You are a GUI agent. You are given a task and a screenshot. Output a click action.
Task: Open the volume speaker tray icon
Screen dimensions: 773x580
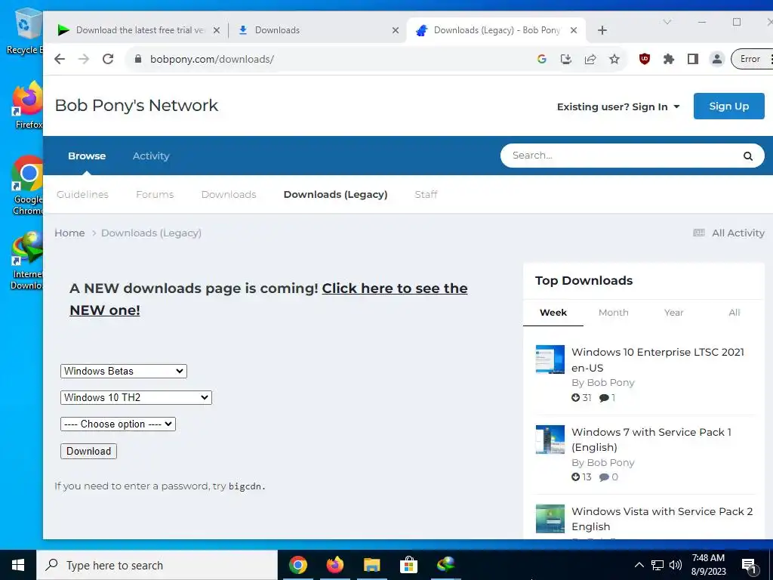[x=676, y=565]
